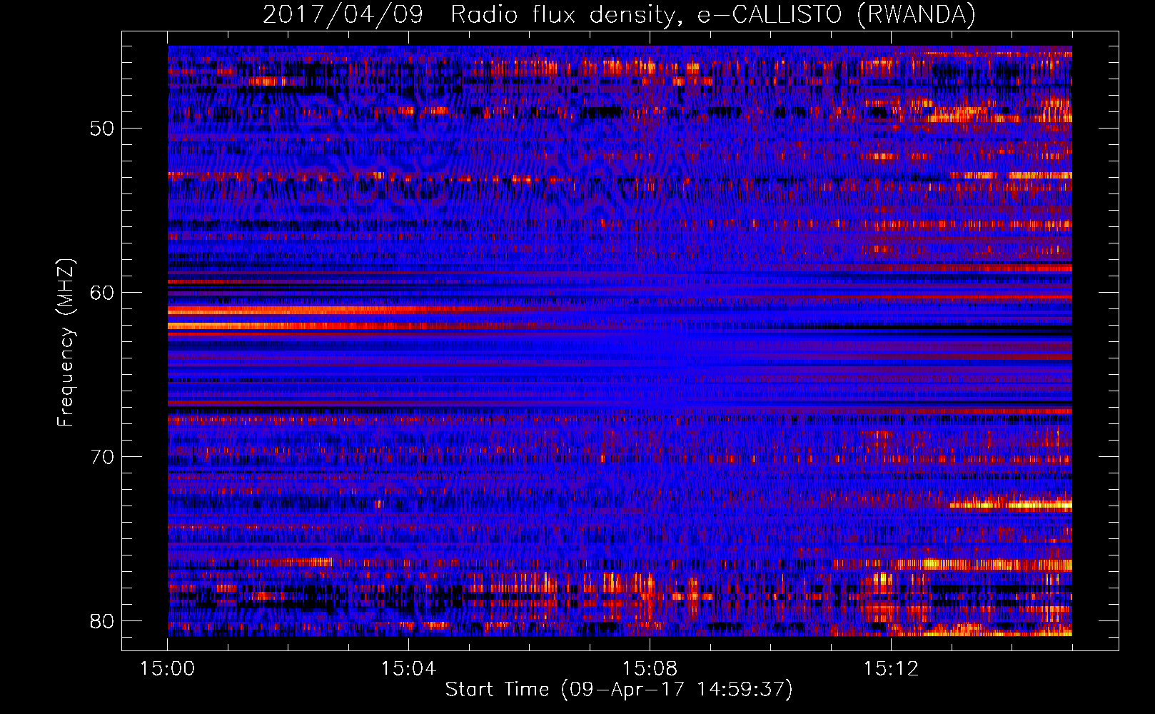Click the "60" frequency tick label
The height and width of the screenshot is (714, 1155).
(x=102, y=293)
